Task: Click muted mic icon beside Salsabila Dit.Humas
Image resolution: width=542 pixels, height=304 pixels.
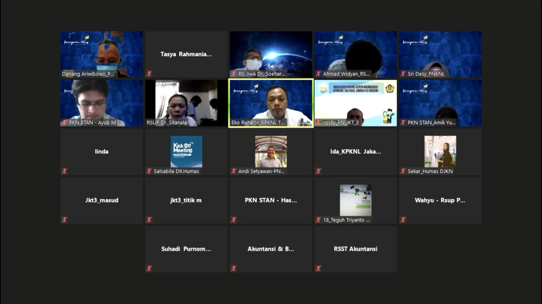Action: tap(149, 171)
